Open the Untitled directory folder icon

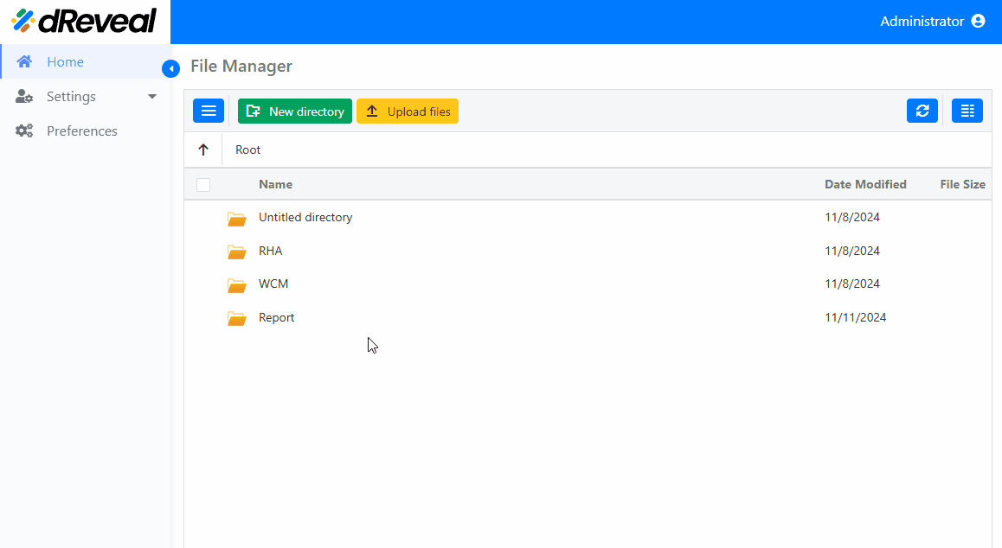point(236,218)
